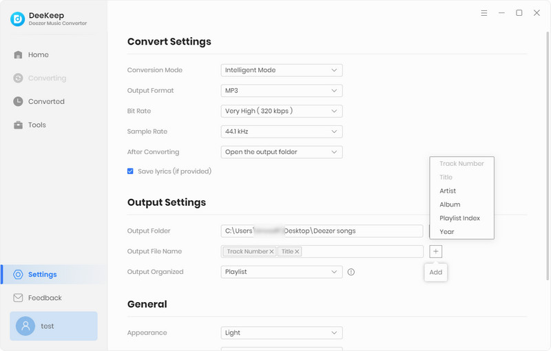Image resolution: width=551 pixels, height=351 pixels.
Task: Click the DeeKeep app logo icon
Action: [17, 19]
